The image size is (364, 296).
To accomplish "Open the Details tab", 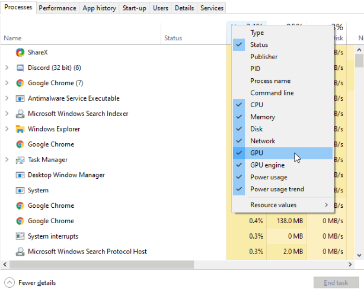I will (x=184, y=8).
